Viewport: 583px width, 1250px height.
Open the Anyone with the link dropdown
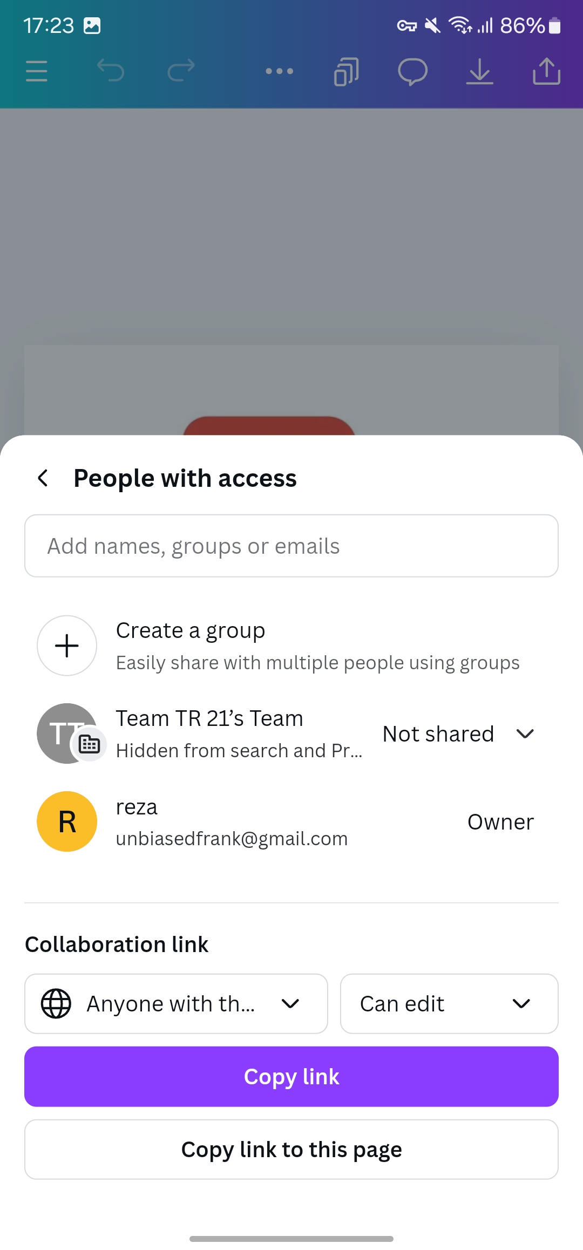(176, 1004)
